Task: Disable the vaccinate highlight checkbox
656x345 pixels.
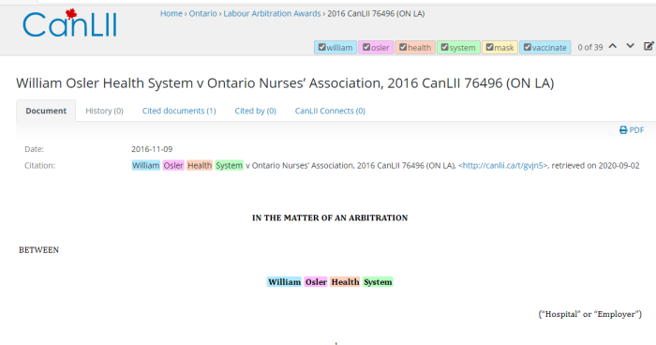Action: coord(527,47)
